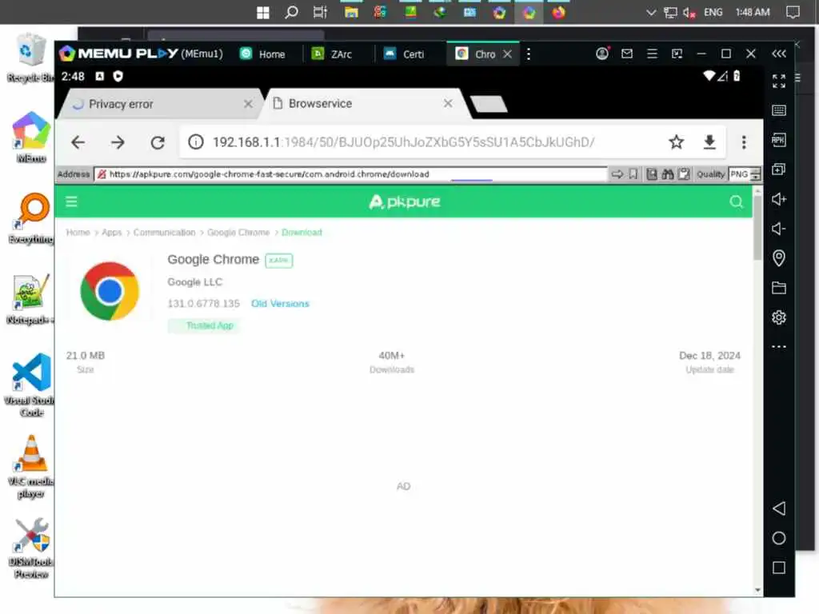Click the MEmu mini window mode icon
Viewport: 819px width, 614px height.
pos(677,54)
